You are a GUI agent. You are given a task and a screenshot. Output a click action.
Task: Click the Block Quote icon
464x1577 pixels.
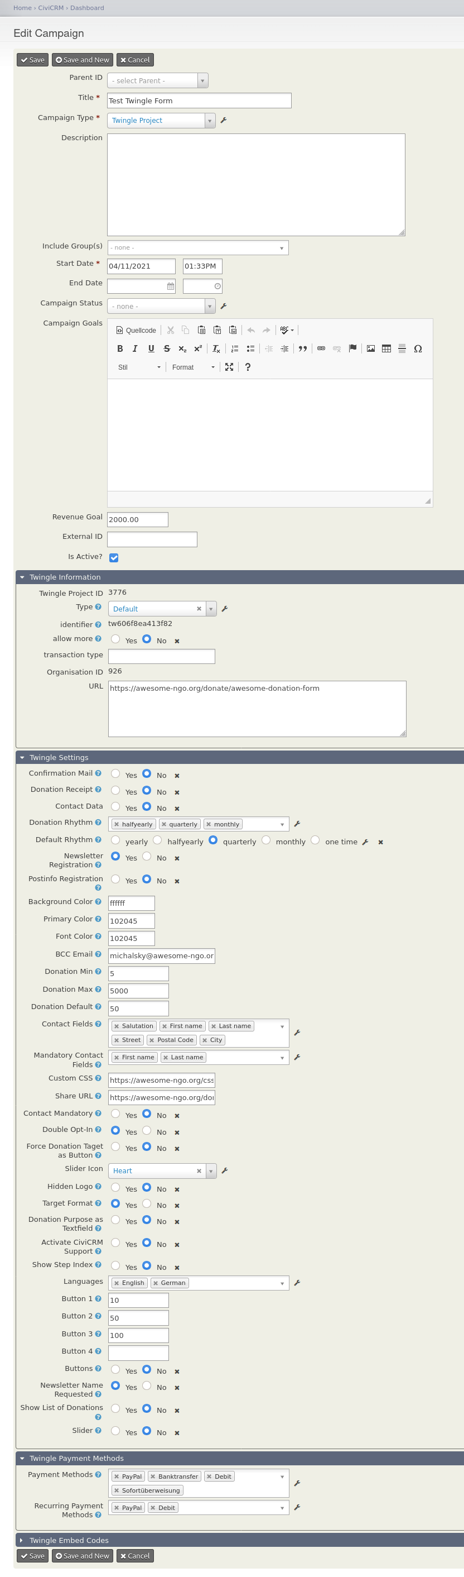[303, 348]
